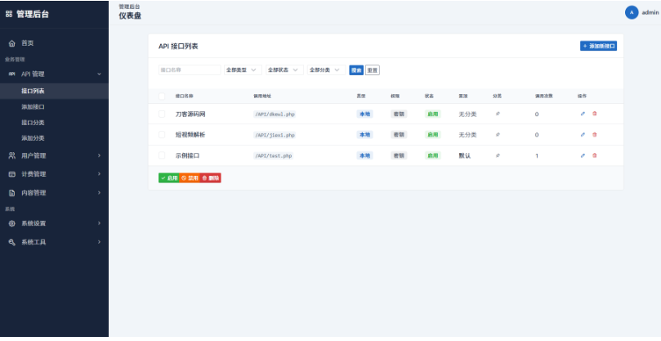This screenshot has height=341, width=661.
Task: Open the 全部状态 filter dropdown
Action: pos(284,70)
